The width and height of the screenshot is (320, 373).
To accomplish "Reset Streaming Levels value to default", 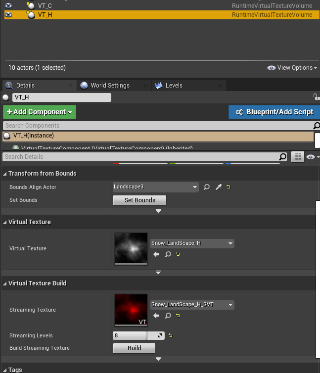I will pos(171,335).
